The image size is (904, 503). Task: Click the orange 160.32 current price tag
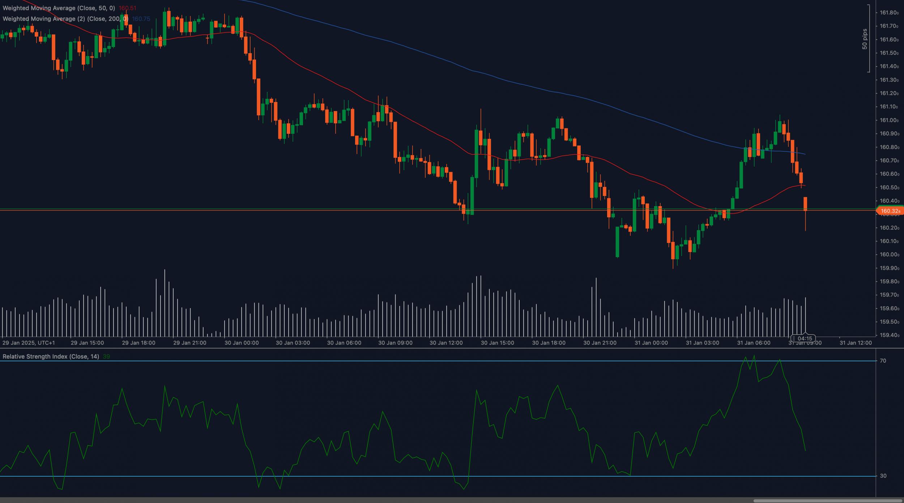(x=890, y=211)
